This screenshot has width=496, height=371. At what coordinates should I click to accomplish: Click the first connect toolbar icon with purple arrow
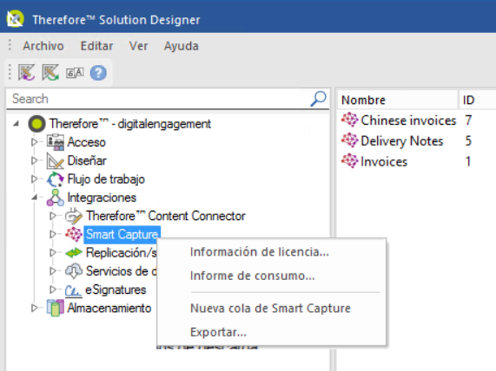(27, 73)
